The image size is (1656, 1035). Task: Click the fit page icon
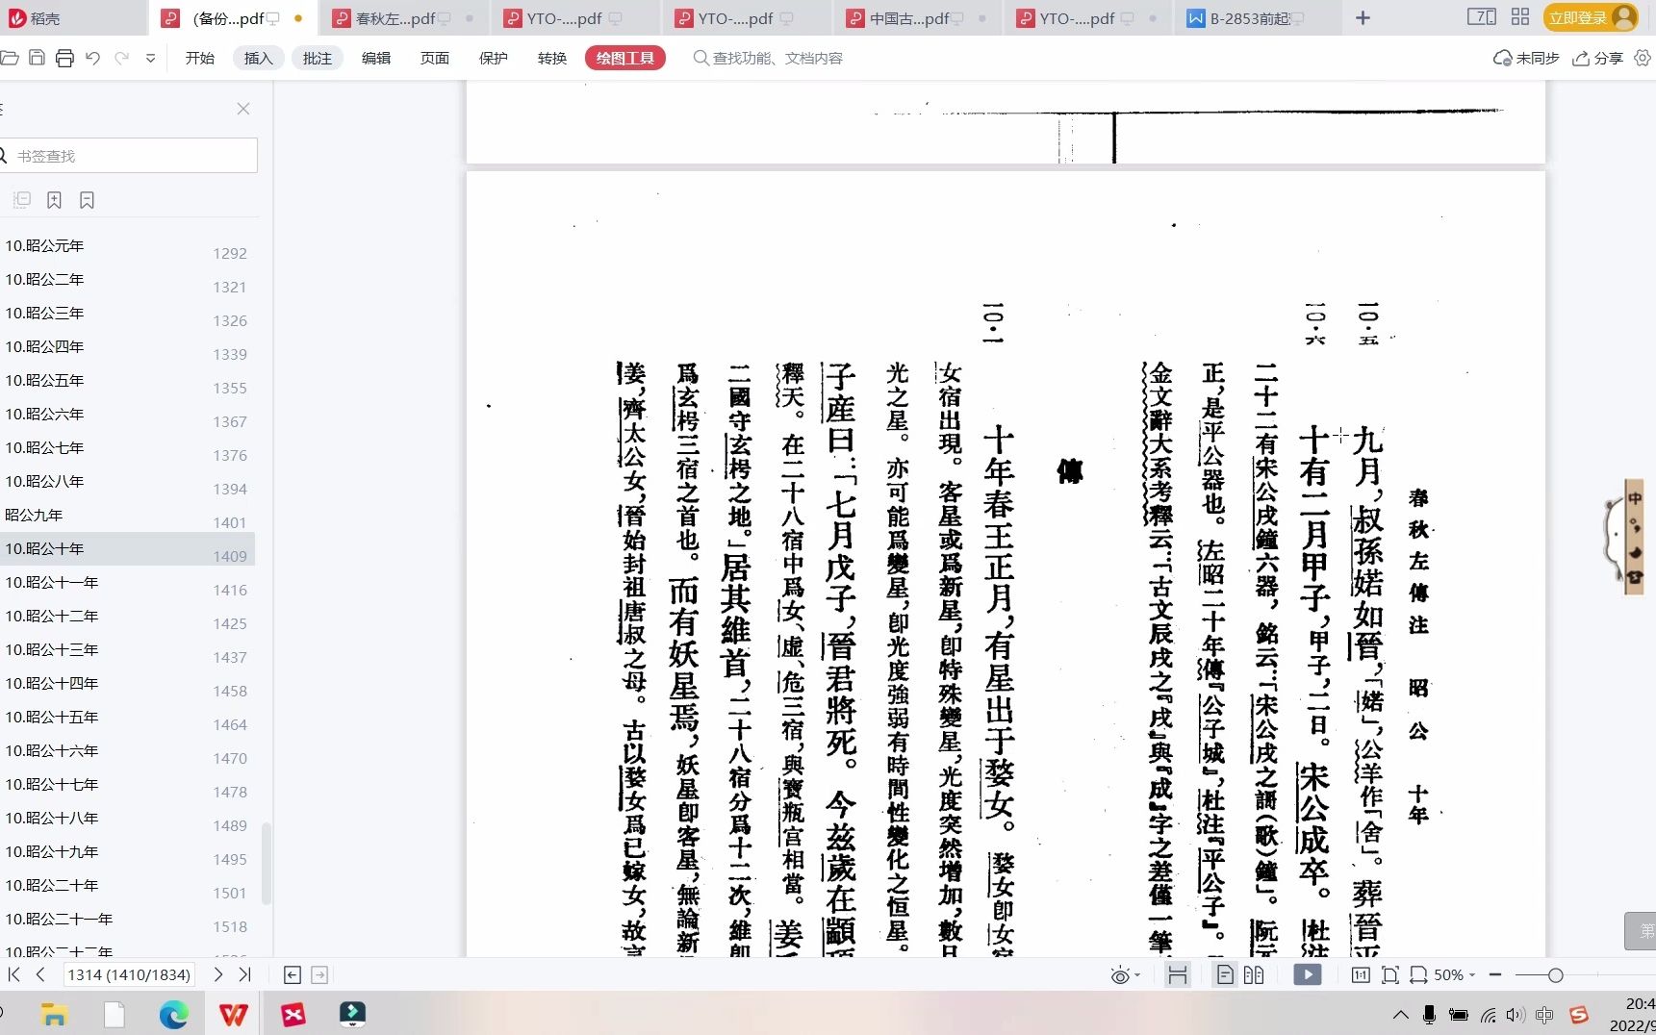(x=1389, y=974)
